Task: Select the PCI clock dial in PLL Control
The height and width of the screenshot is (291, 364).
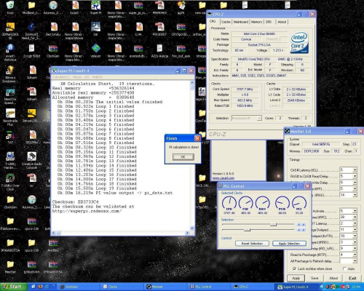Action: (299, 203)
